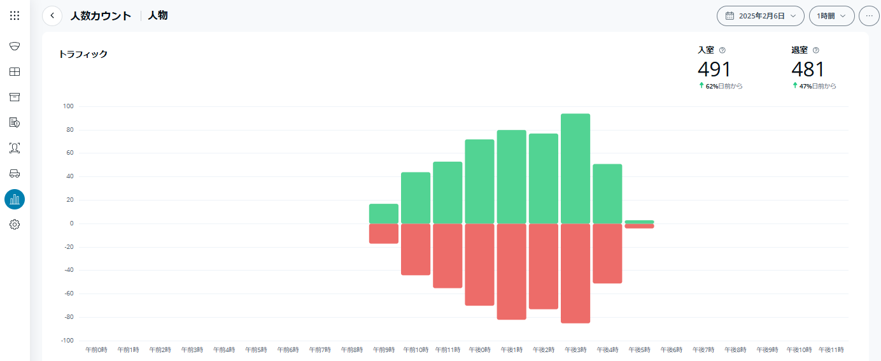Expand the 1時間 interval dropdown
881x361 pixels.
[831, 16]
